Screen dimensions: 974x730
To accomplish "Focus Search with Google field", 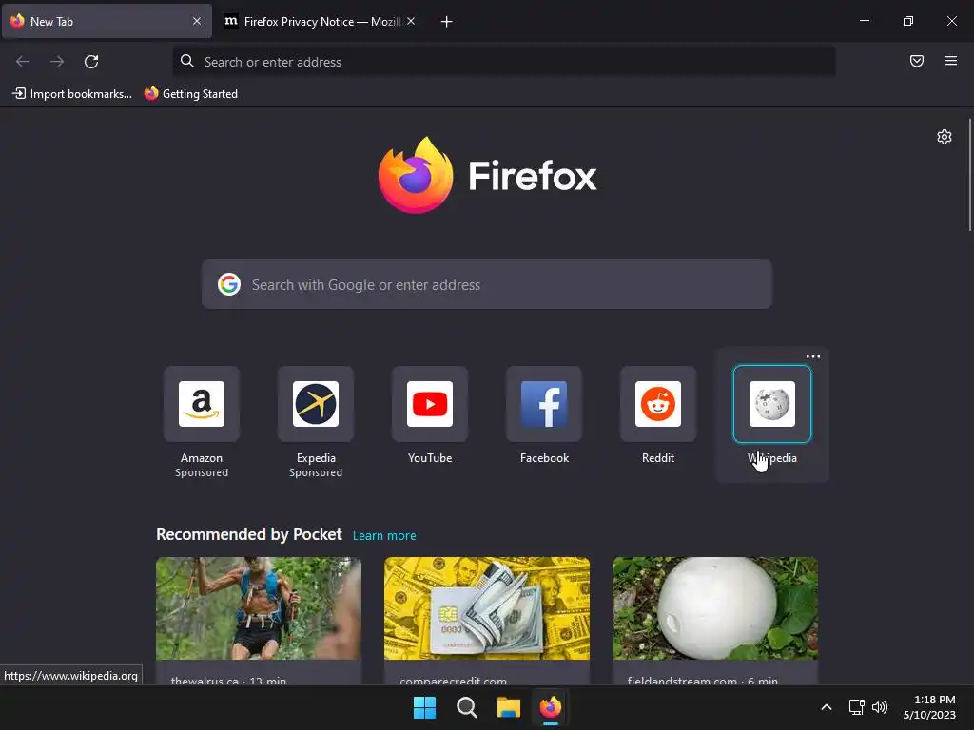I will (x=486, y=284).
